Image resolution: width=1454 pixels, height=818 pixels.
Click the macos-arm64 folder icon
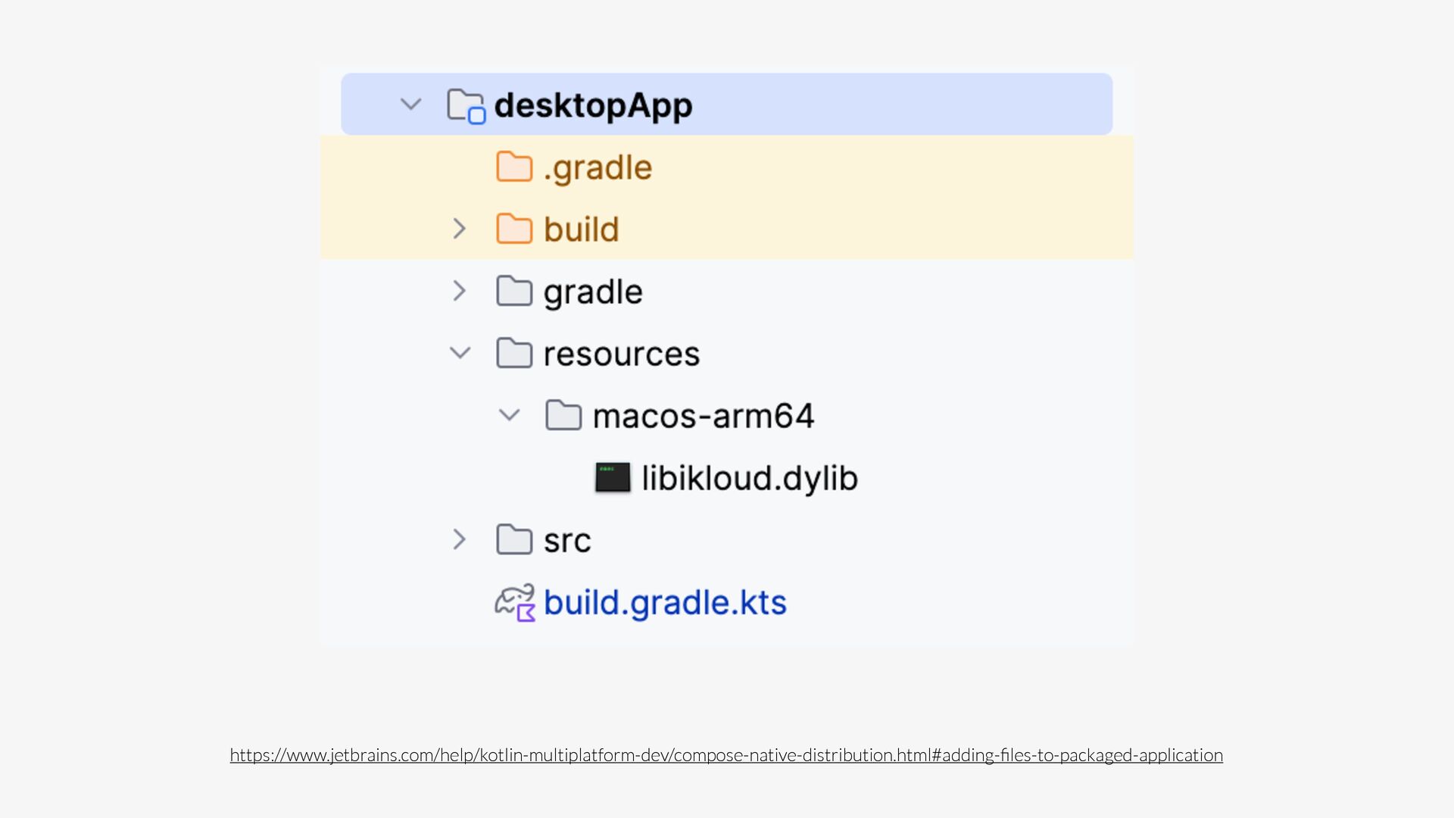tap(563, 415)
